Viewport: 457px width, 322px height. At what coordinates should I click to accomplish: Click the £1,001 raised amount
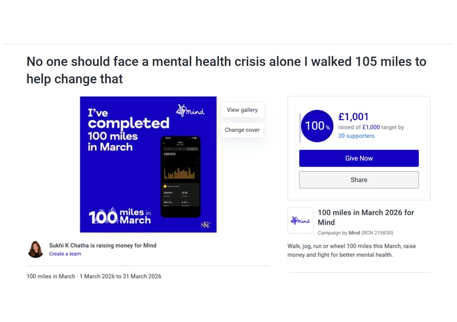tap(353, 116)
